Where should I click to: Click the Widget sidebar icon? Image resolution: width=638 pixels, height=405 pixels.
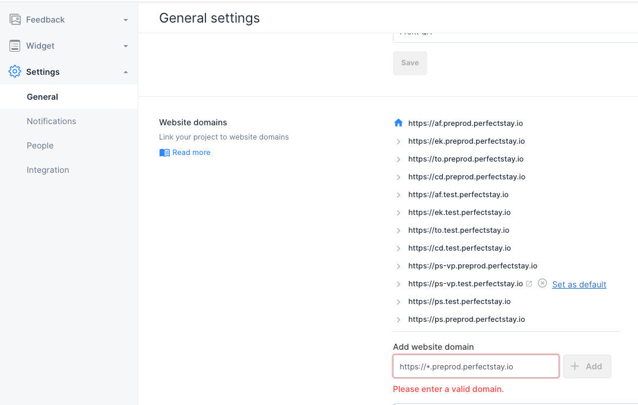tap(15, 46)
